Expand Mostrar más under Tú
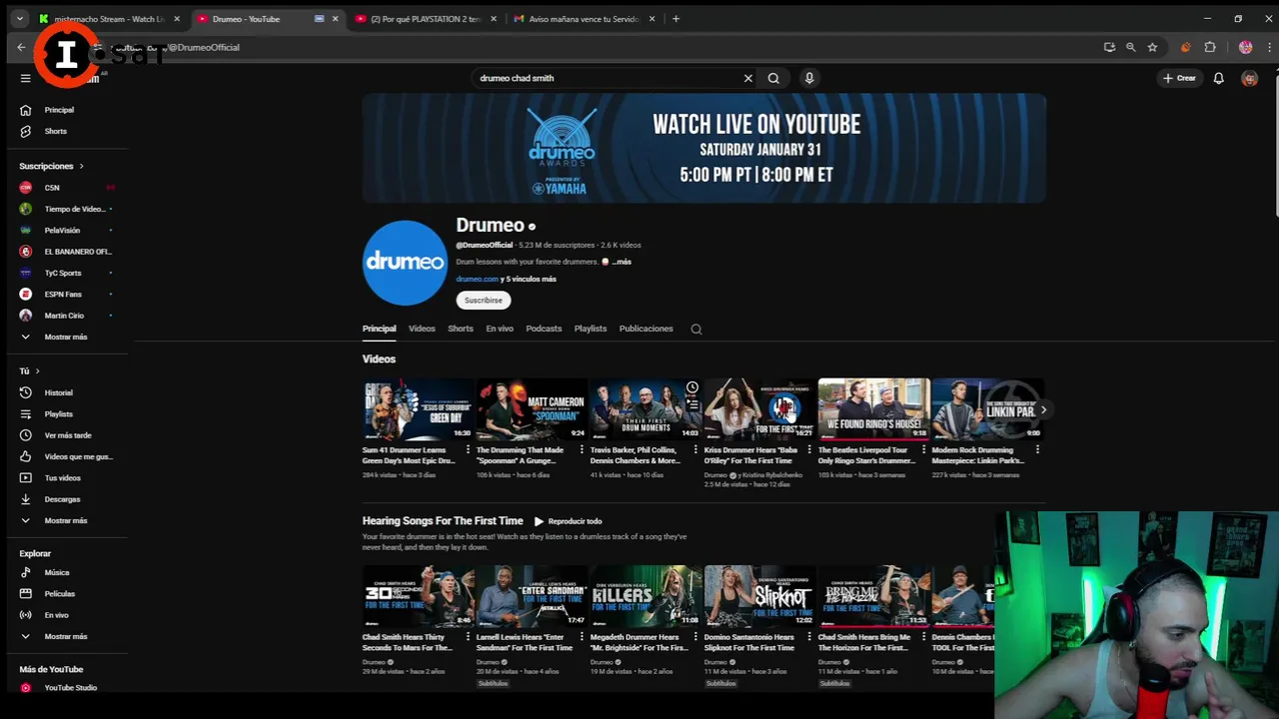1279x719 pixels. [x=65, y=520]
